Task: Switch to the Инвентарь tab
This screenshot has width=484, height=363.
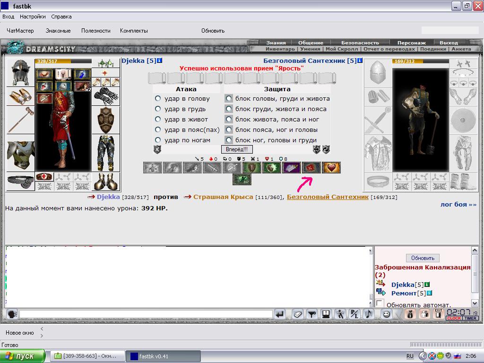Action: (x=280, y=49)
